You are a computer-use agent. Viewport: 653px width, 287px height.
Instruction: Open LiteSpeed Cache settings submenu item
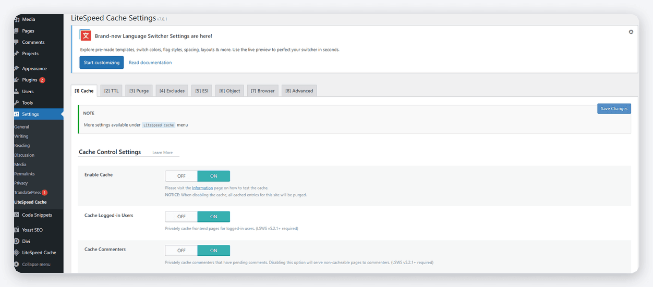30,202
